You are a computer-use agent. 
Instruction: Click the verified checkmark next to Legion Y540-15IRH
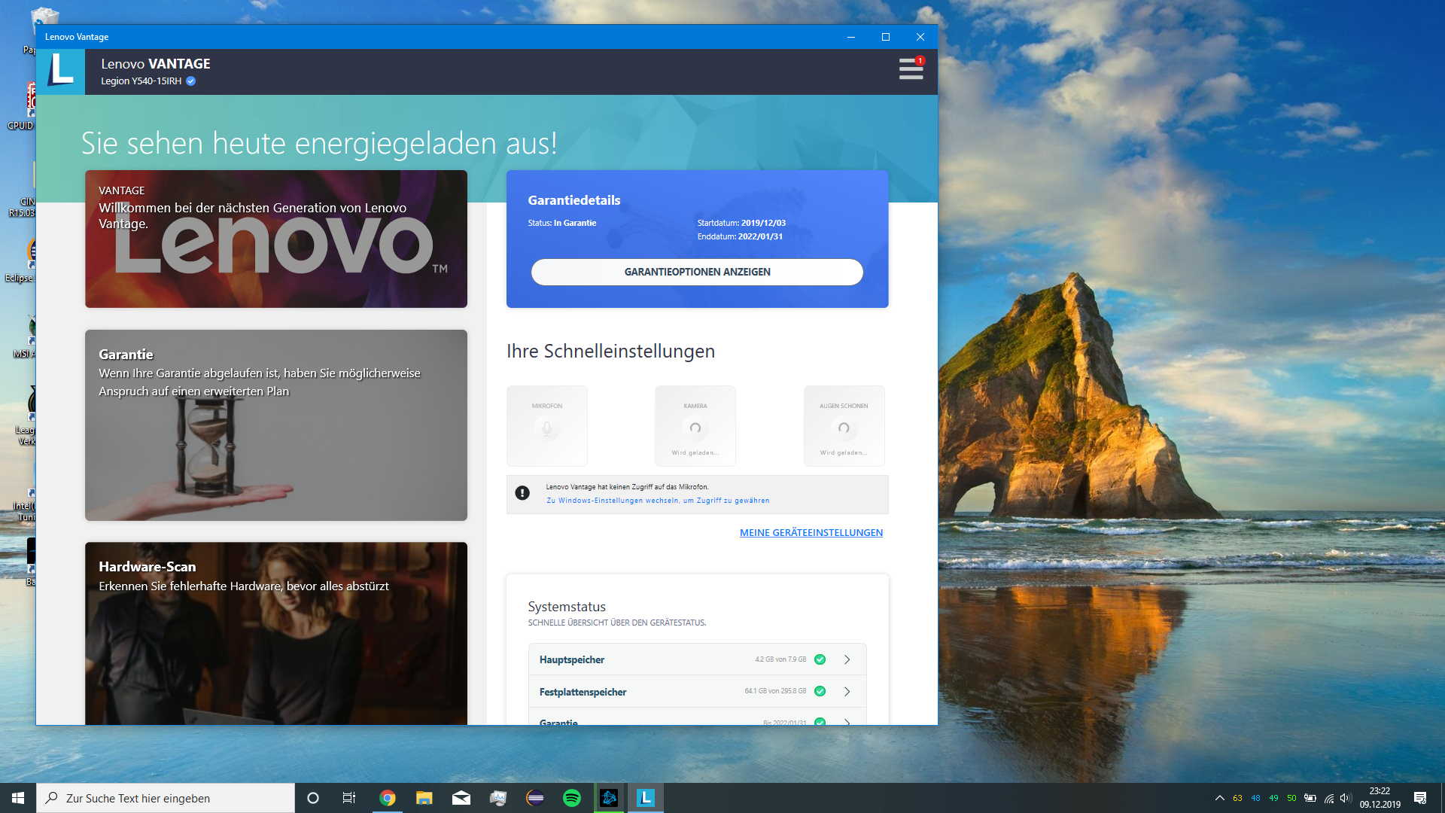tap(191, 81)
